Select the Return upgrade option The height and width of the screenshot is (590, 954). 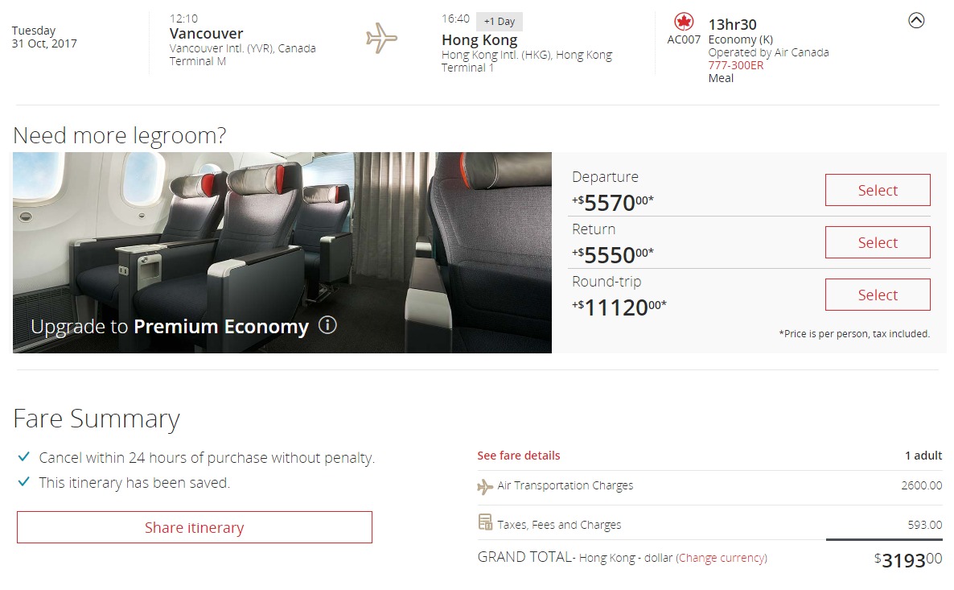[x=877, y=242]
